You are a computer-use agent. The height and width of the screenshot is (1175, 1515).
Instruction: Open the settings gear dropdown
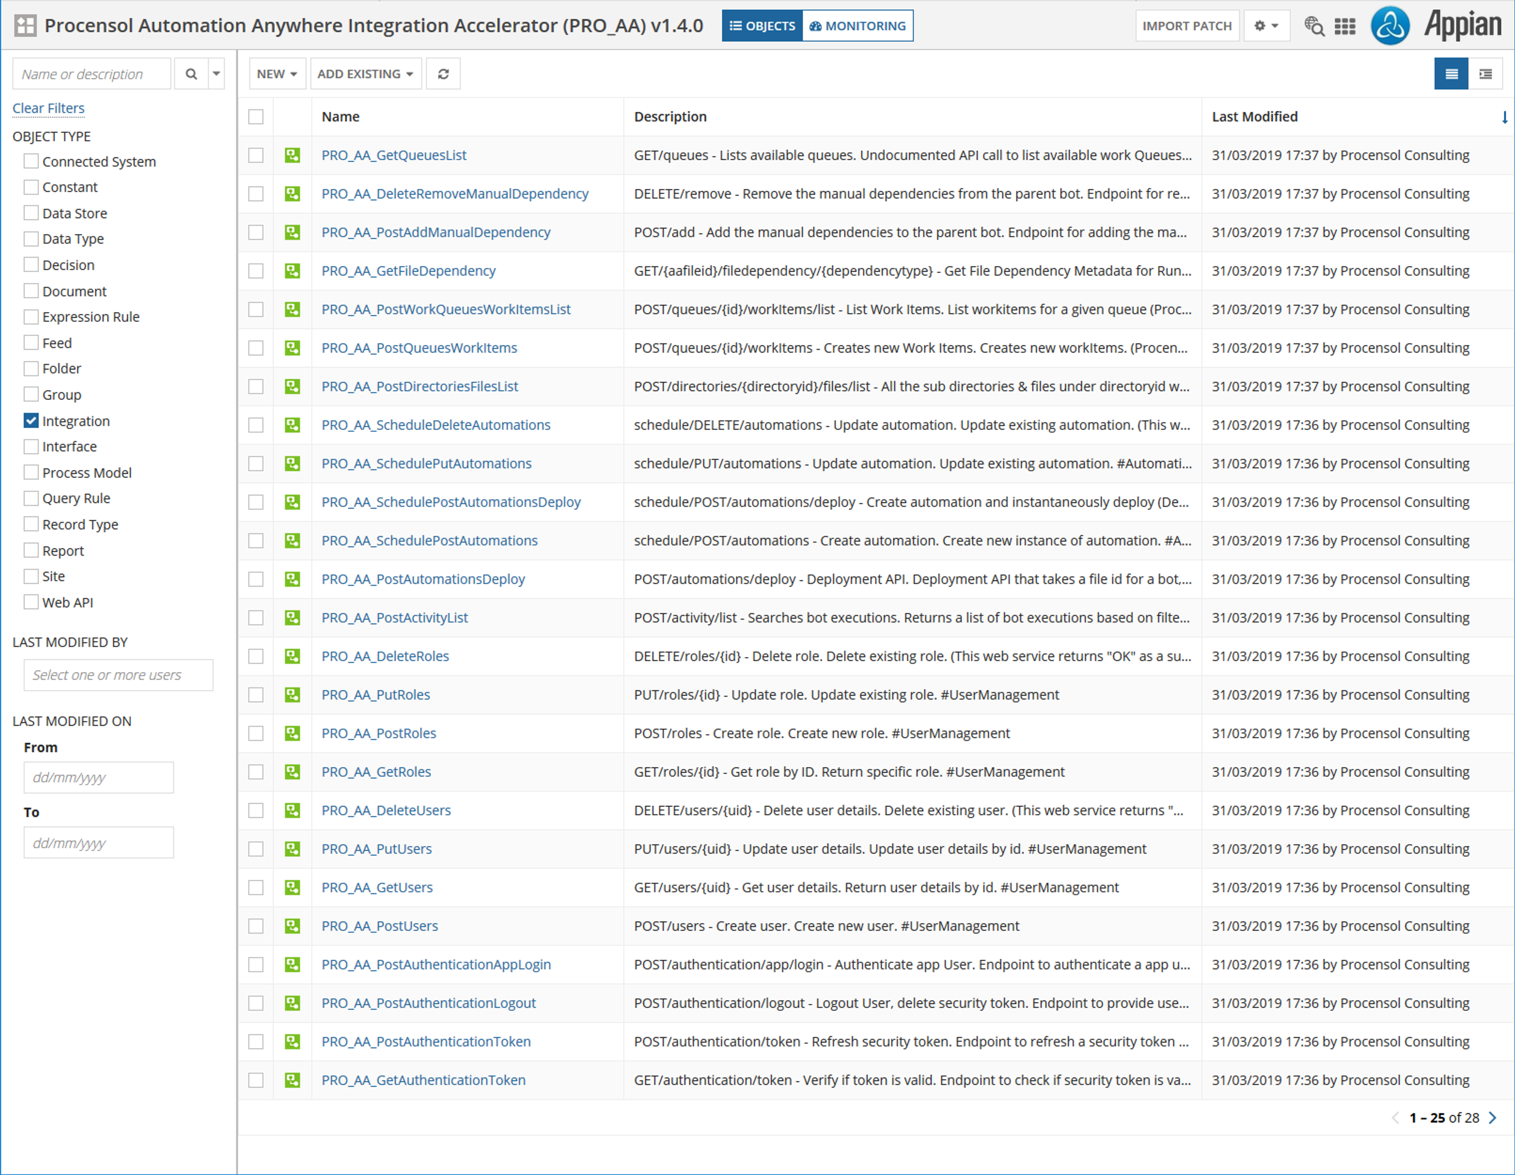click(x=1267, y=26)
